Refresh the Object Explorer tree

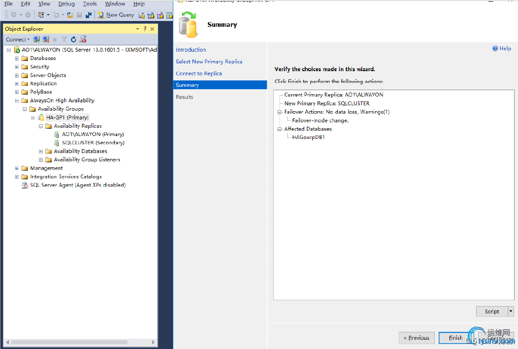pyautogui.click(x=74, y=39)
